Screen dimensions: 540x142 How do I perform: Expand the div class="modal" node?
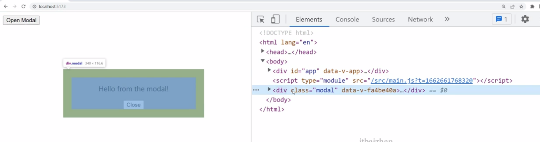[269, 89]
